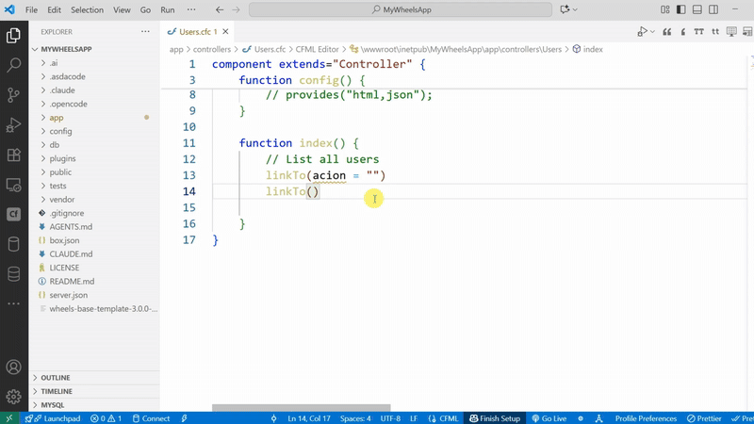
Task: Select the index breadcrumb item
Action: pos(587,49)
